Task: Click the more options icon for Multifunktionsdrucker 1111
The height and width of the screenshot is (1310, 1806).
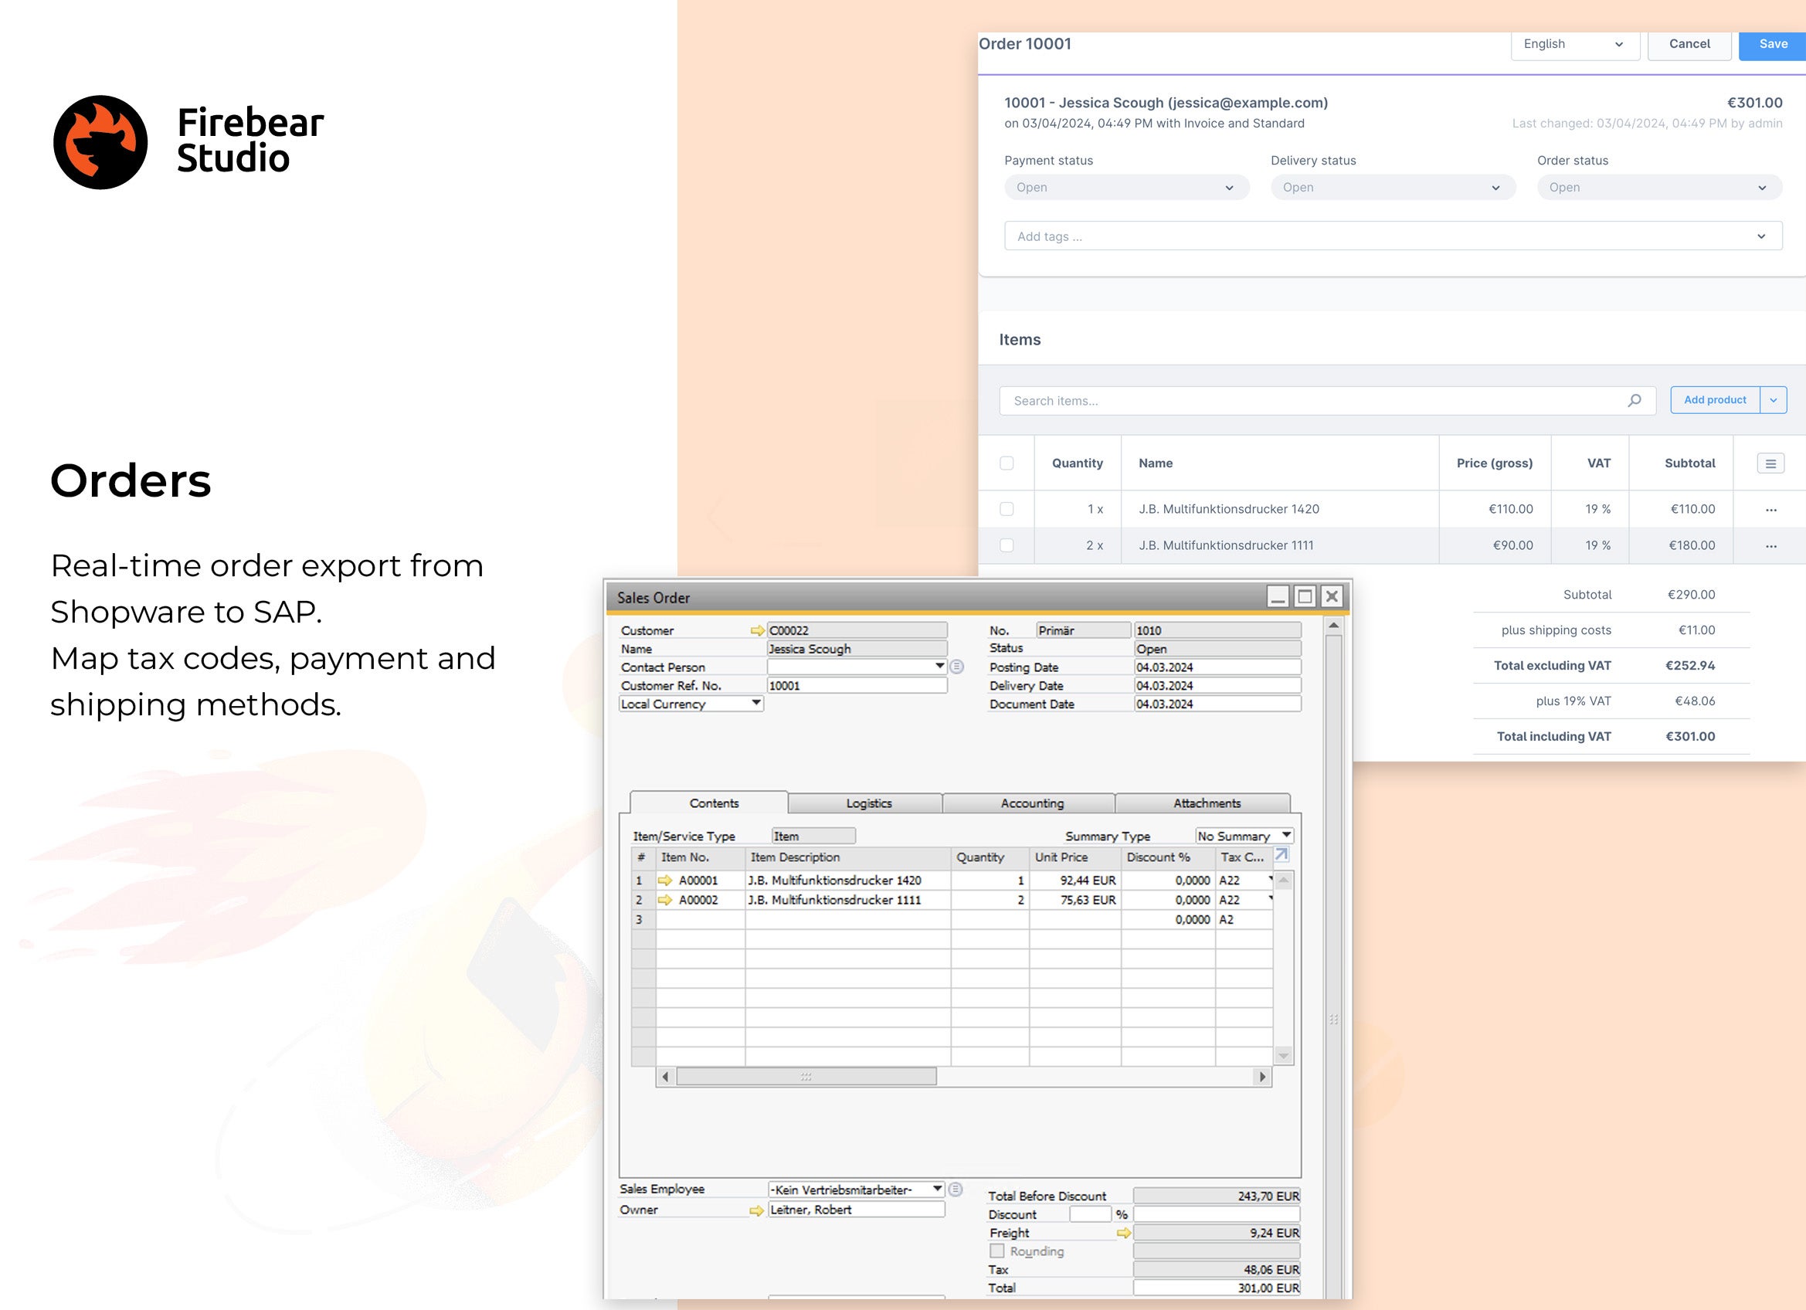Action: click(1771, 545)
